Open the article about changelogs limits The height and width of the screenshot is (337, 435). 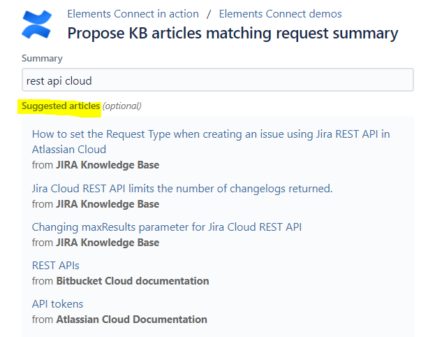click(182, 188)
